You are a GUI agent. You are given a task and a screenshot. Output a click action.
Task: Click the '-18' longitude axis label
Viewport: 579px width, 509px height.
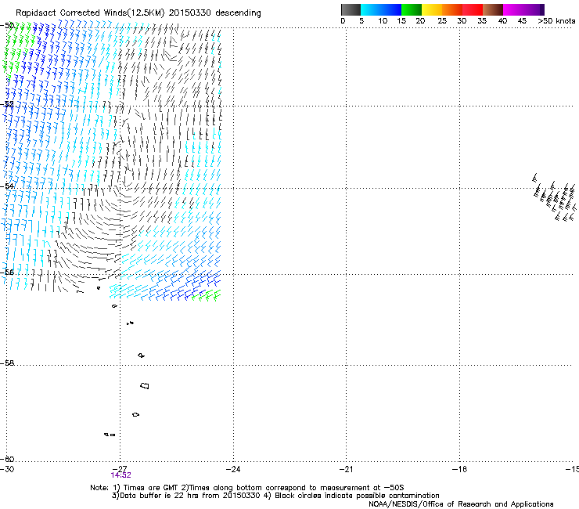[459, 469]
